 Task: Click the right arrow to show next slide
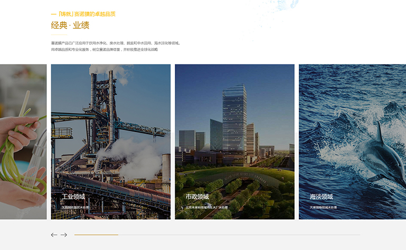pos(64,235)
